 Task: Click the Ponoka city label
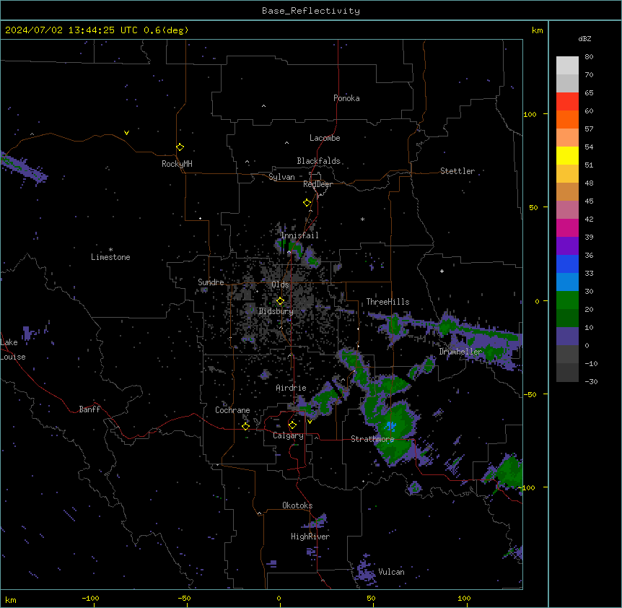coord(346,98)
